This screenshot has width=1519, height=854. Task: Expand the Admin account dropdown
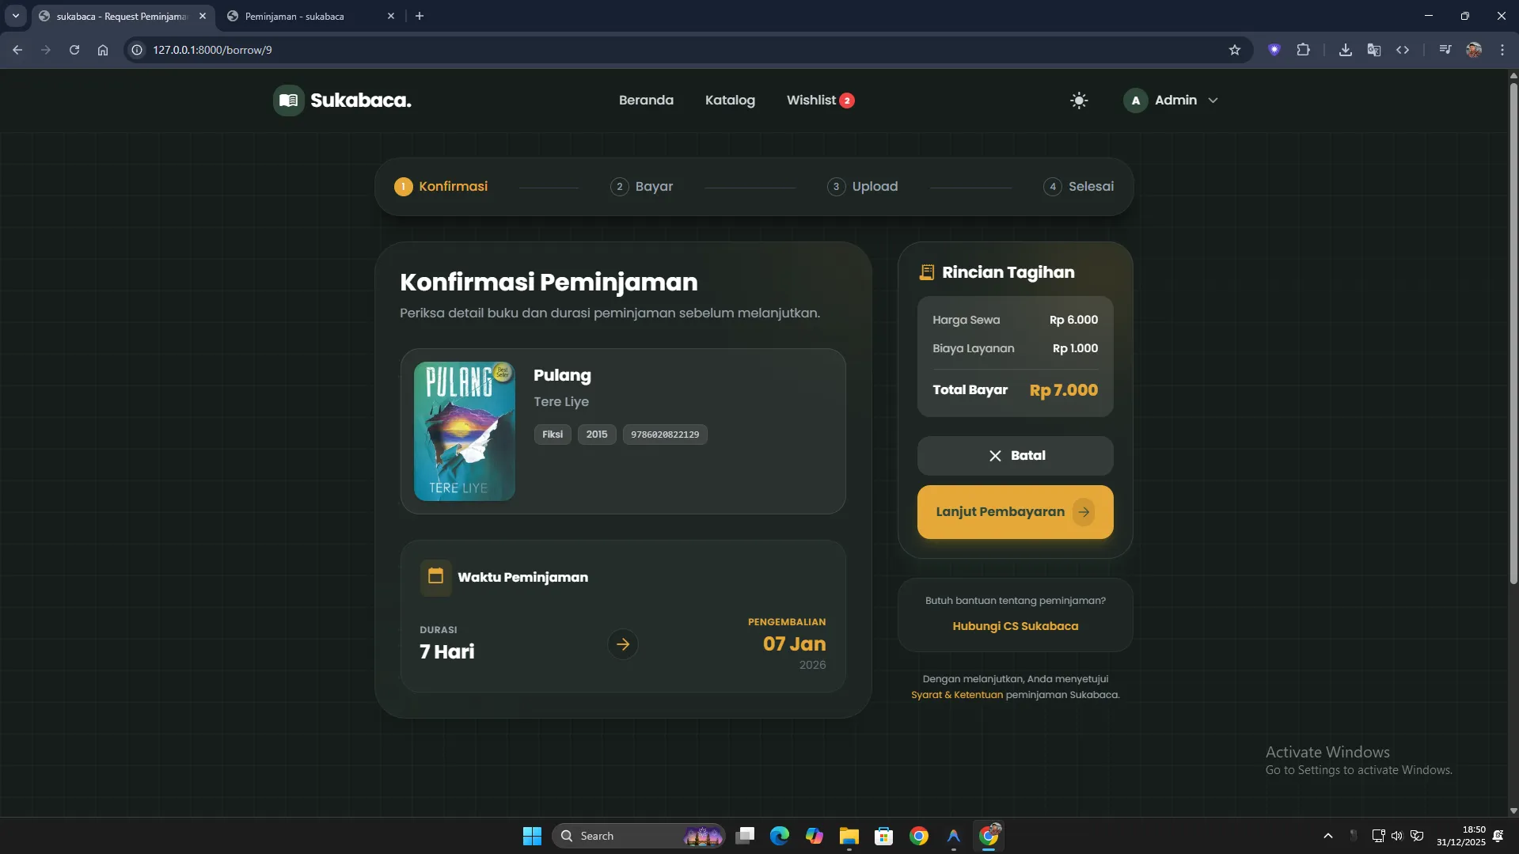(x=1171, y=101)
